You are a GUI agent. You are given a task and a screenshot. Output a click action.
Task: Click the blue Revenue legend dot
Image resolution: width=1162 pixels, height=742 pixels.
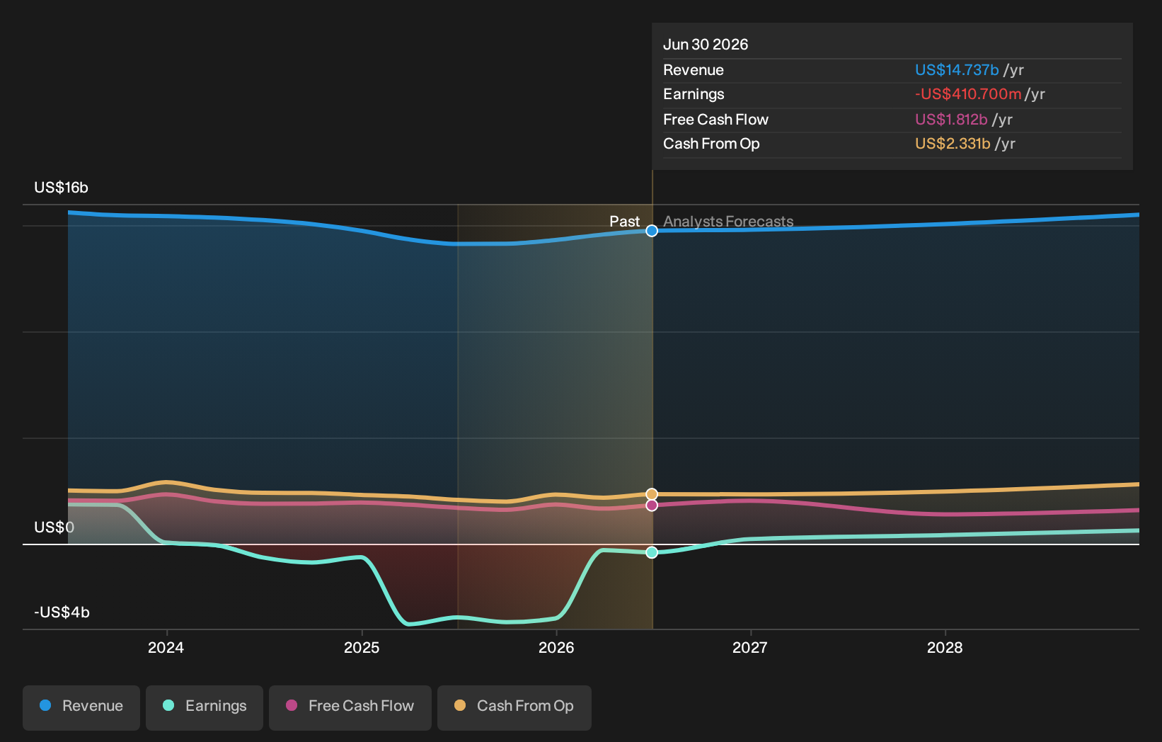coord(45,705)
